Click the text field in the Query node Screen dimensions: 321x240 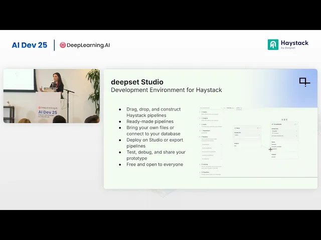click(x=247, y=135)
